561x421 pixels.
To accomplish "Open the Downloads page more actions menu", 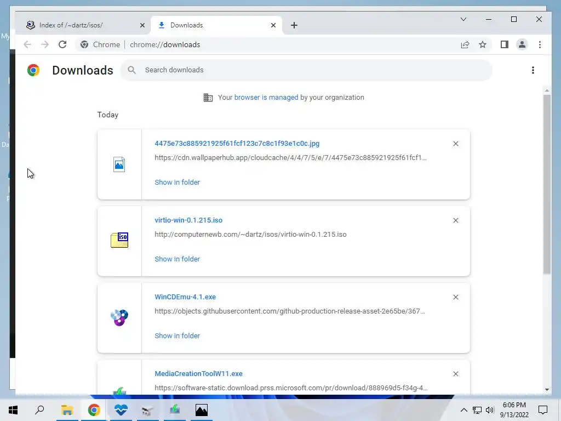I will [x=533, y=70].
